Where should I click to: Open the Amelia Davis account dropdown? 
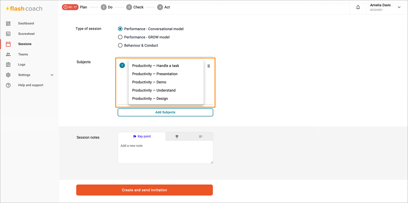(399, 7)
